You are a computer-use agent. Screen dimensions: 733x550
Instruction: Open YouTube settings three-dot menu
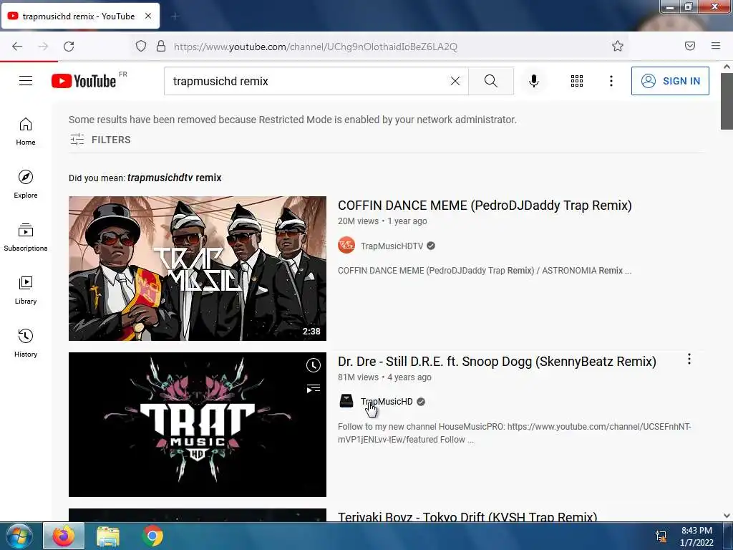point(611,81)
